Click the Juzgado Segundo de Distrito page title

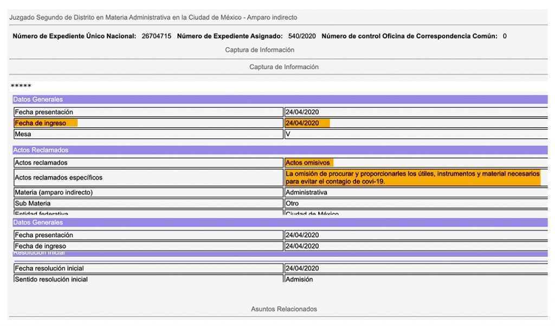[x=153, y=17]
